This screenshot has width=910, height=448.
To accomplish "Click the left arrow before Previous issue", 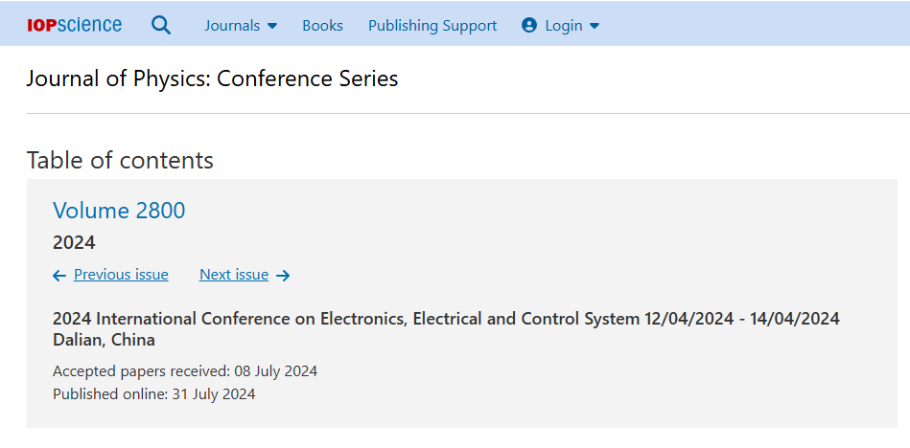I will click(59, 276).
